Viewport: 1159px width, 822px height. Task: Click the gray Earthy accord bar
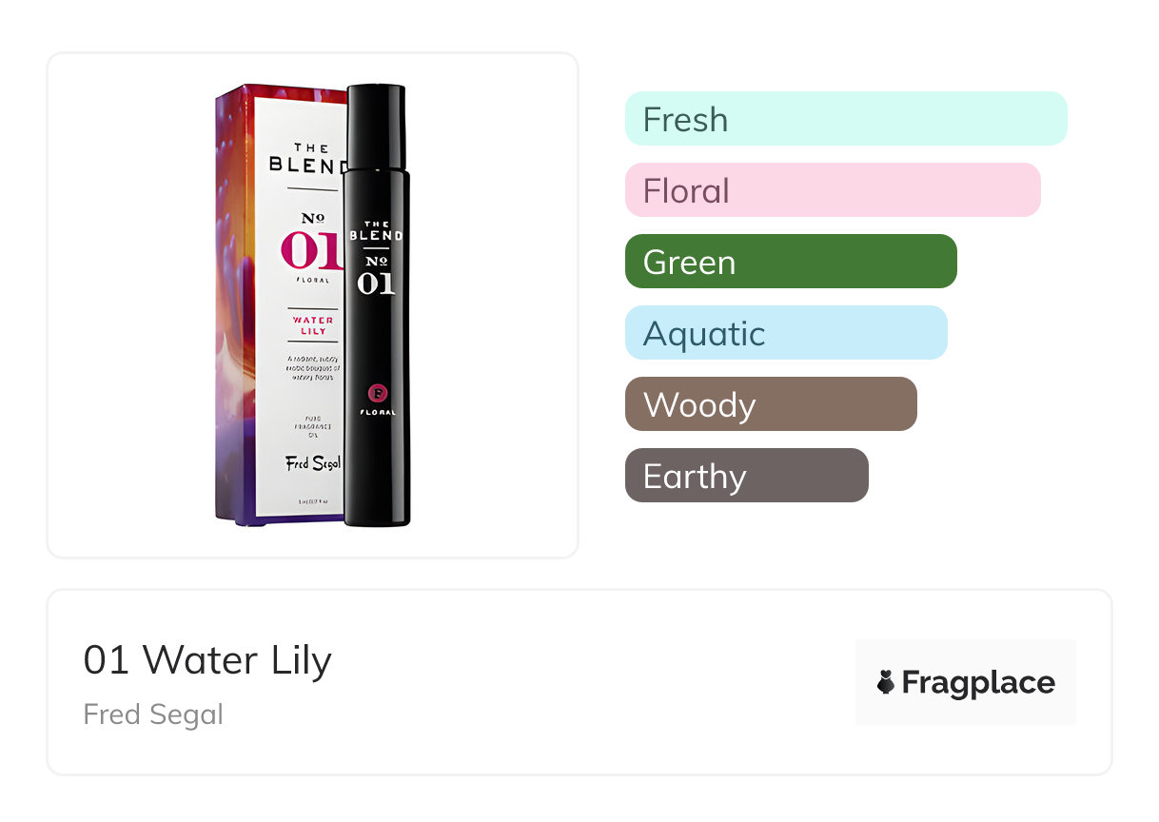click(746, 476)
